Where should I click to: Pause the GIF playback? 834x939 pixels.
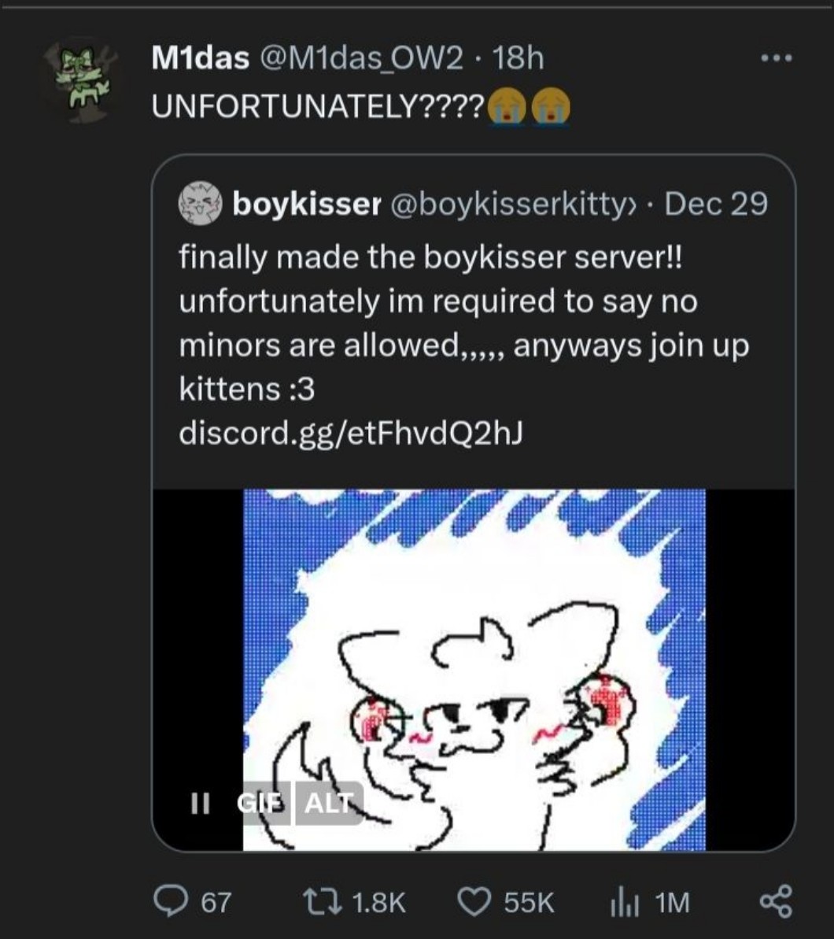coord(201,802)
